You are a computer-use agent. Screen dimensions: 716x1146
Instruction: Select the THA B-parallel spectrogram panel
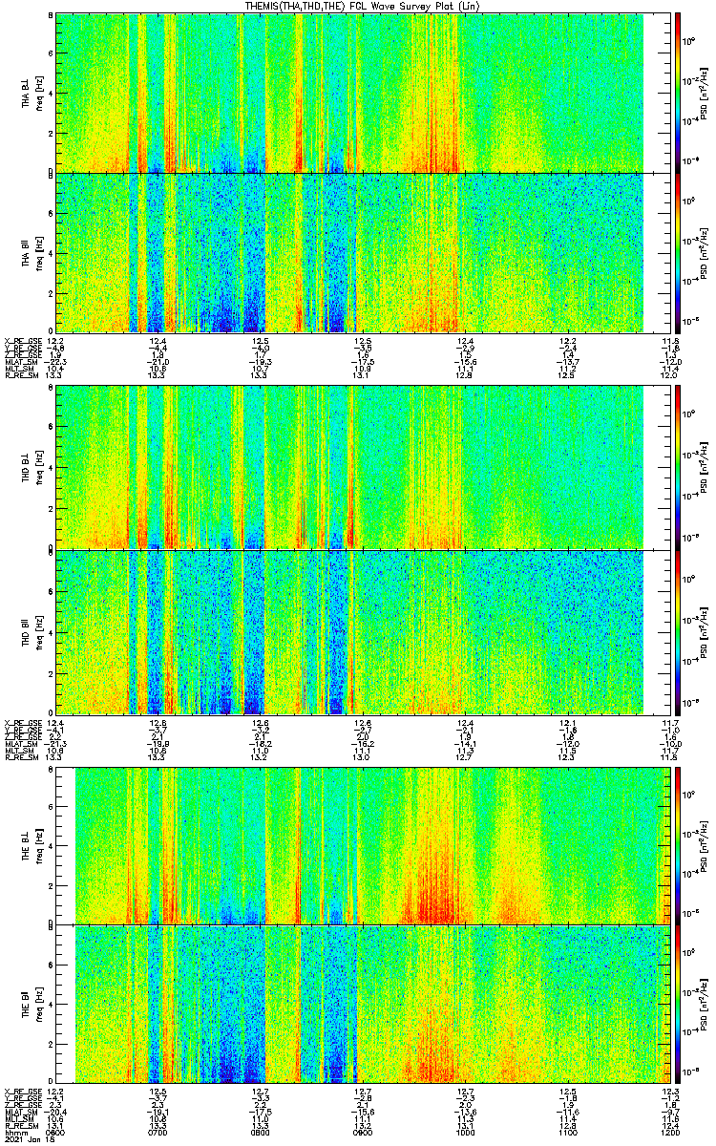point(362,252)
